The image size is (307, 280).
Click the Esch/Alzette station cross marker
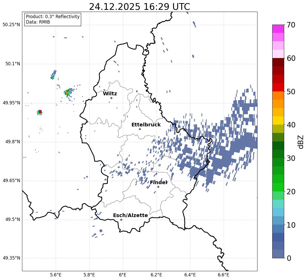tap(121, 220)
